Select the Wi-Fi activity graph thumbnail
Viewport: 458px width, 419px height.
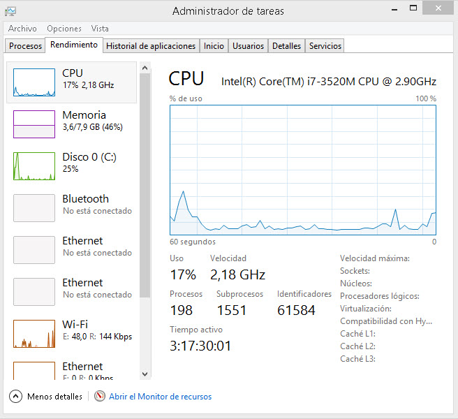point(34,334)
